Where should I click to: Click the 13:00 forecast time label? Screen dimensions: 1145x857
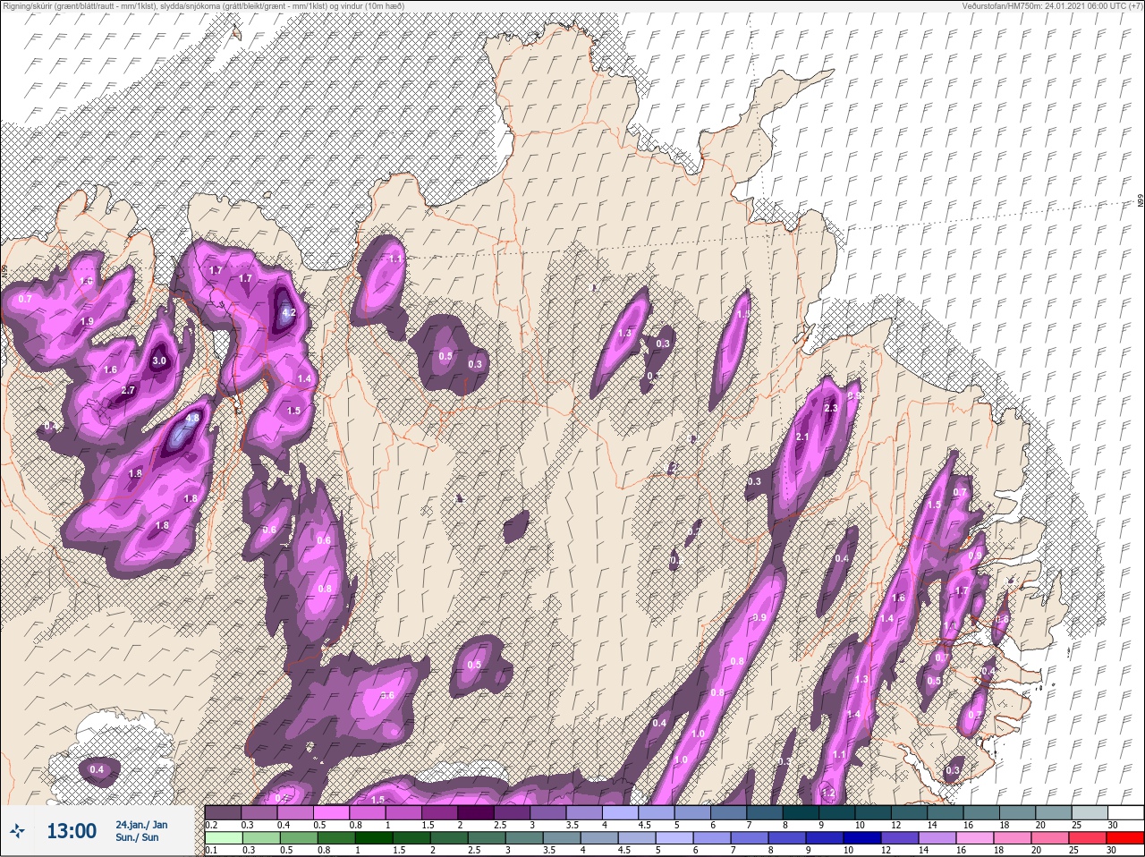[x=72, y=831]
